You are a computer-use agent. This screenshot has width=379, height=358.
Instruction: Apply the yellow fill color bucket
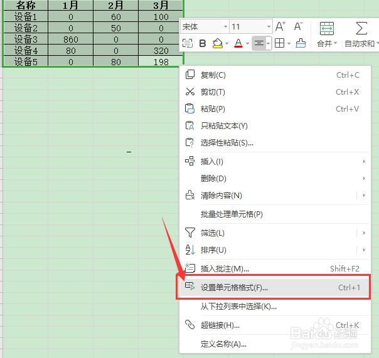[x=218, y=43]
